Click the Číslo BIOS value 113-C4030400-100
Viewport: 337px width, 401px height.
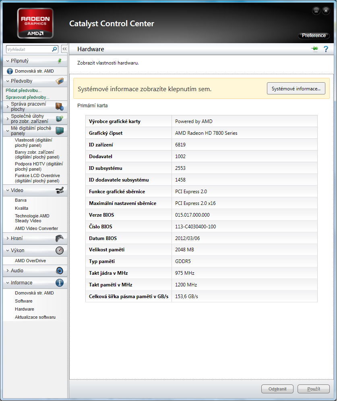click(x=195, y=227)
